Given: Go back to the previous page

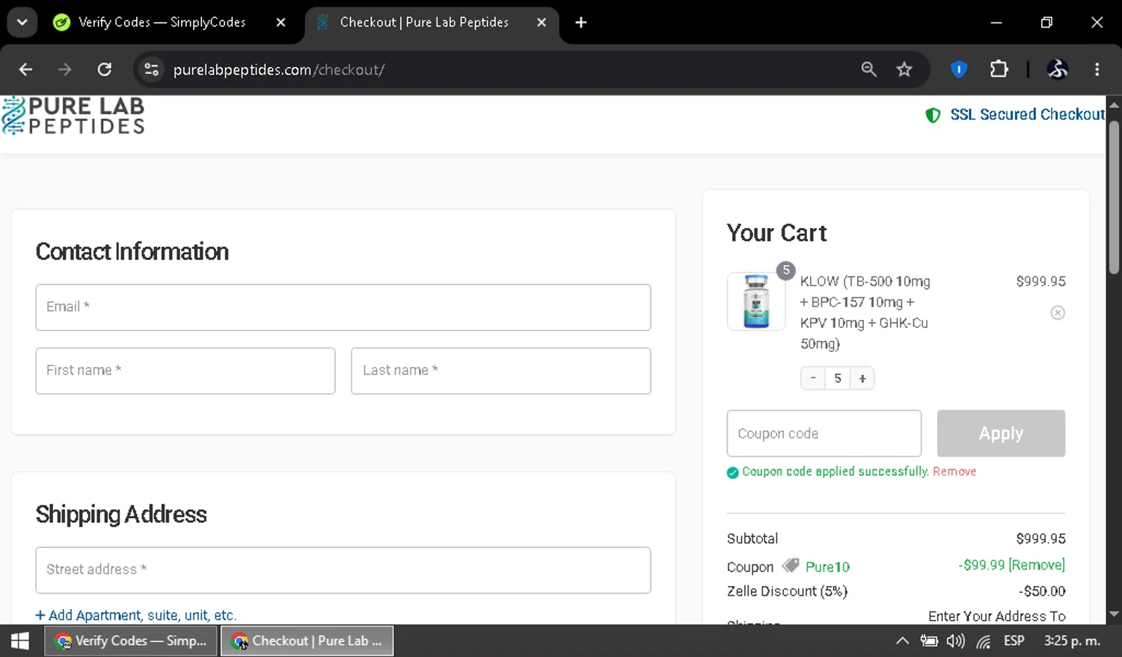Looking at the screenshot, I should (25, 70).
